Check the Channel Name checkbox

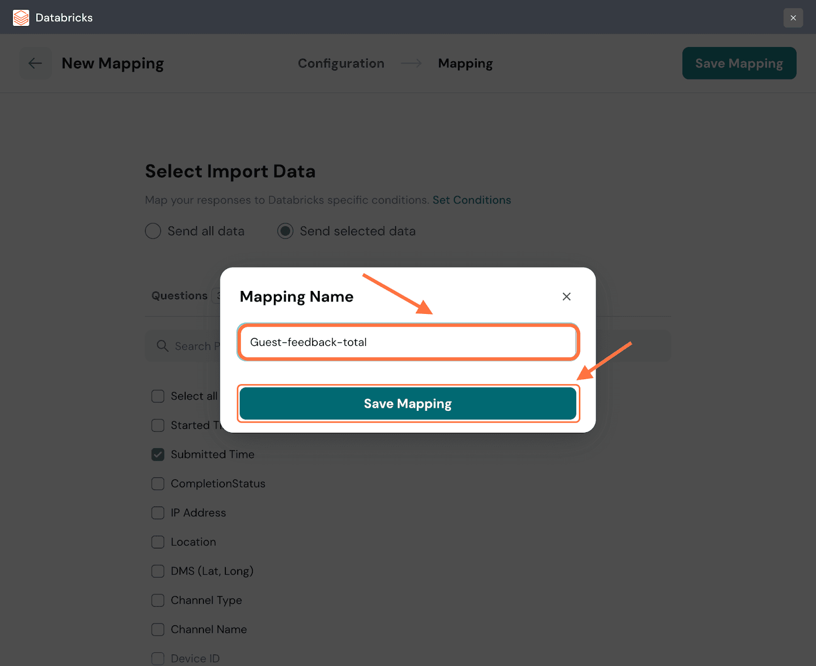pyautogui.click(x=158, y=629)
